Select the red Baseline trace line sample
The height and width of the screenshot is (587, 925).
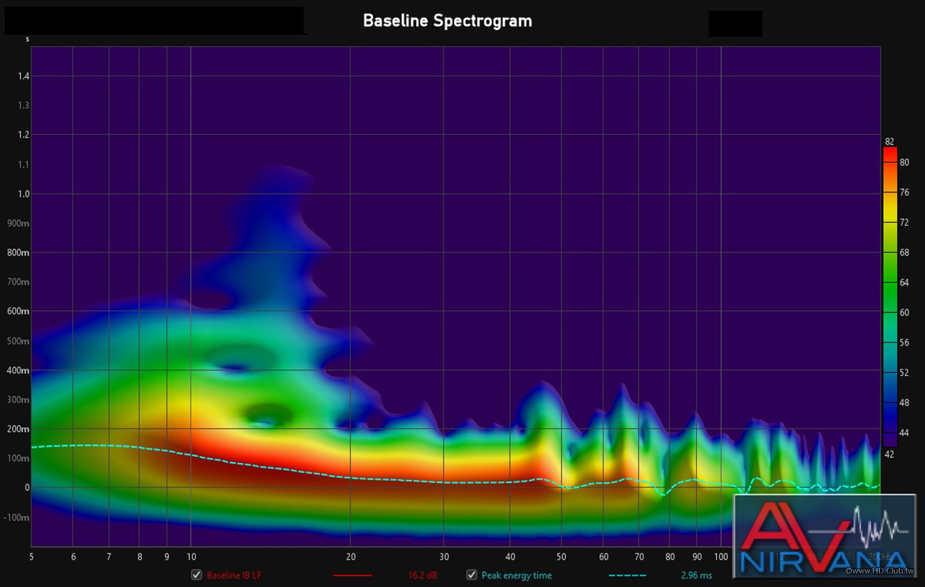coord(352,575)
